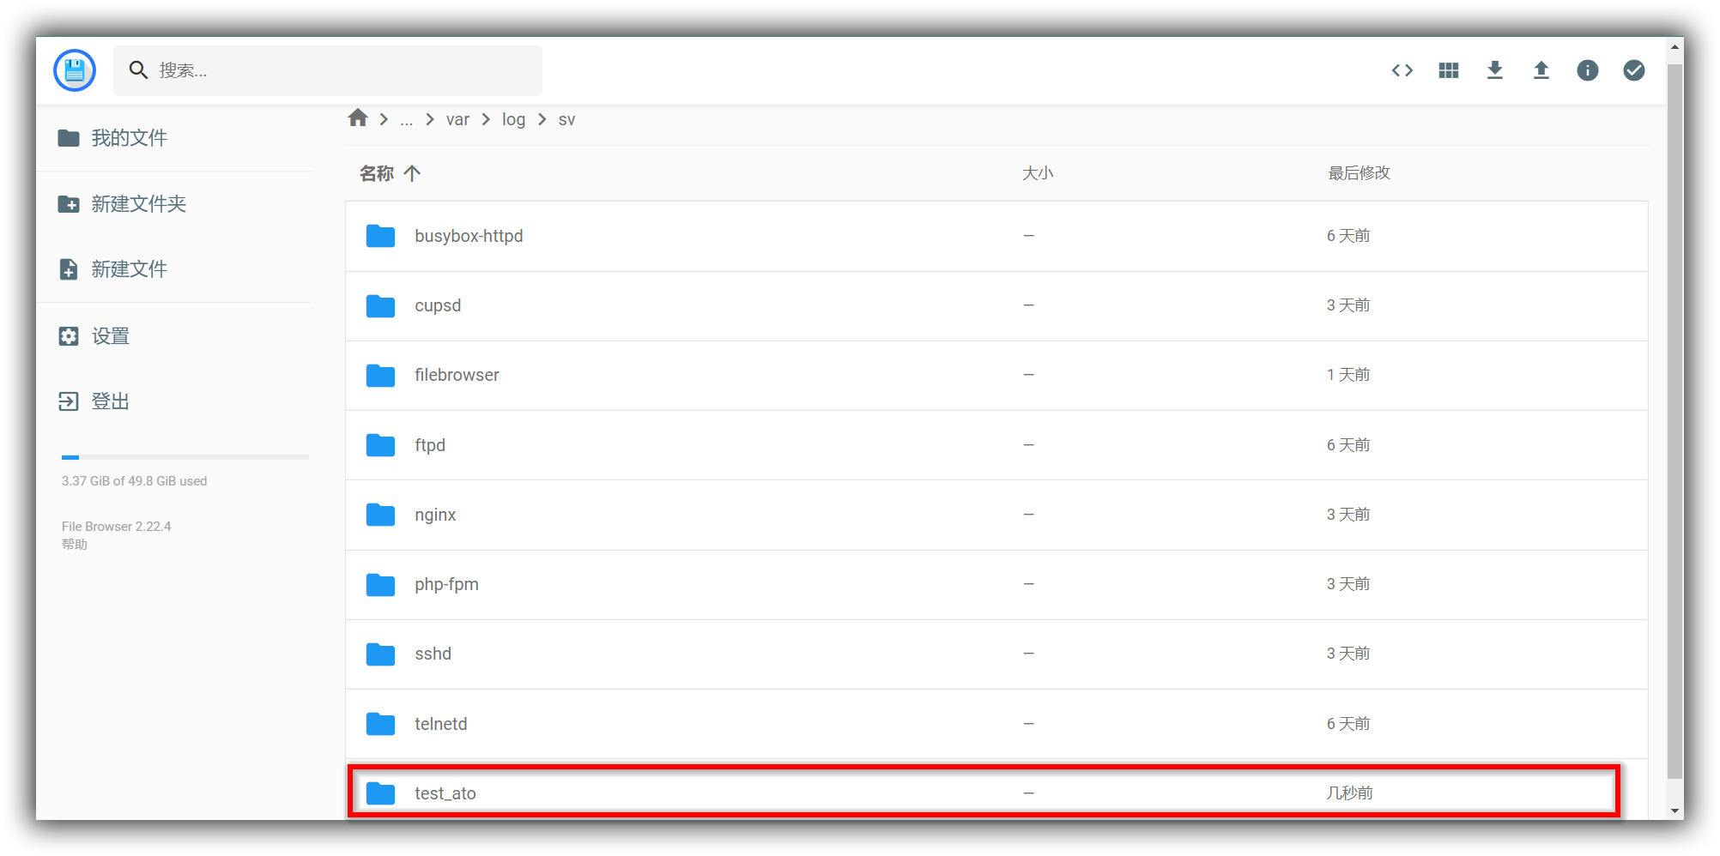Click File Browser 2.22.4 version text
The image size is (1720, 856).
tap(116, 527)
